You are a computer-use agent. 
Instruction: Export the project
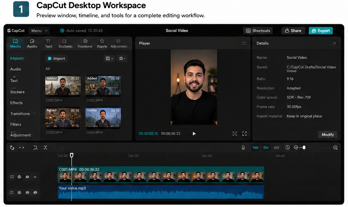point(321,31)
